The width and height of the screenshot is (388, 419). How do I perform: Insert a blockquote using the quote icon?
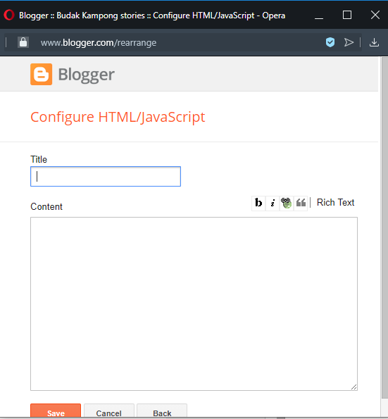(x=301, y=203)
